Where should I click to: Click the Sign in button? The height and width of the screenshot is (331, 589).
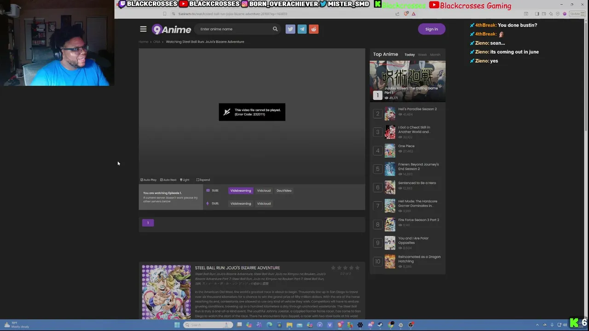click(x=432, y=29)
